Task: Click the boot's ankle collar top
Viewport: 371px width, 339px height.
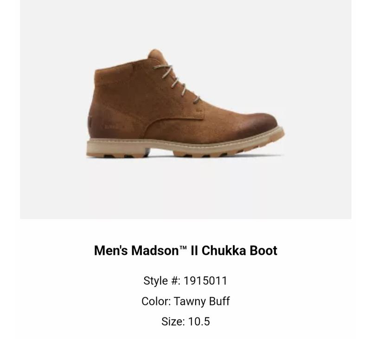Action: pos(122,66)
